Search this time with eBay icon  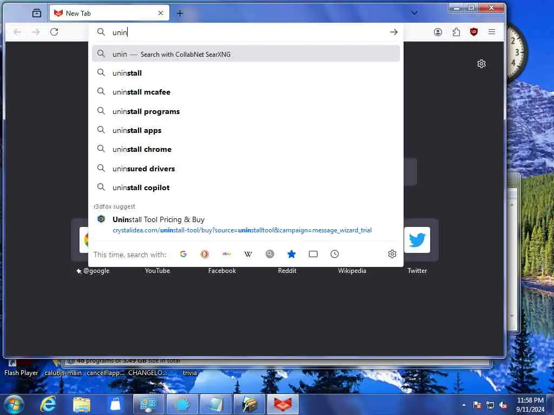(x=227, y=254)
